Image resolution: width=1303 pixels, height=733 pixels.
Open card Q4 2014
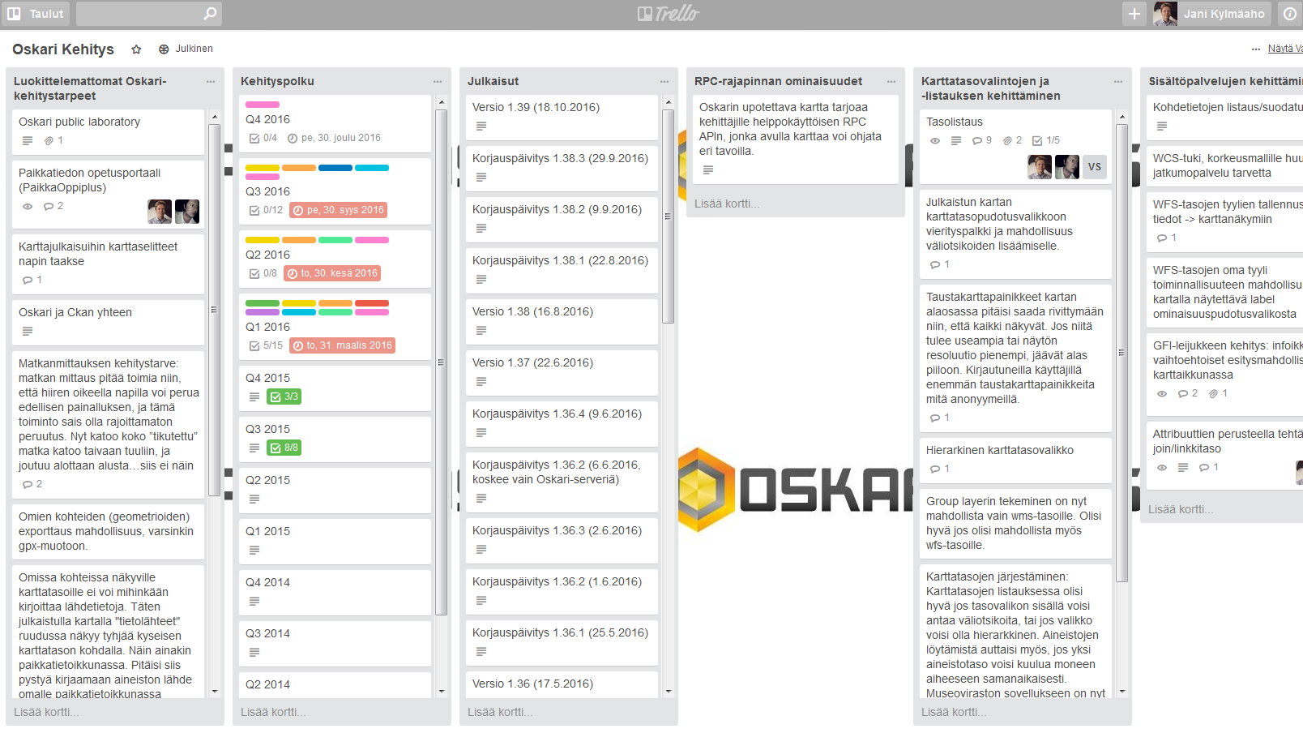pos(335,592)
